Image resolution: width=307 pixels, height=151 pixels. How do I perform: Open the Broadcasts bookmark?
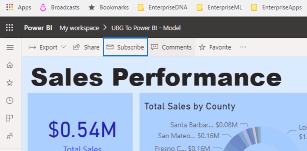click(x=60, y=8)
